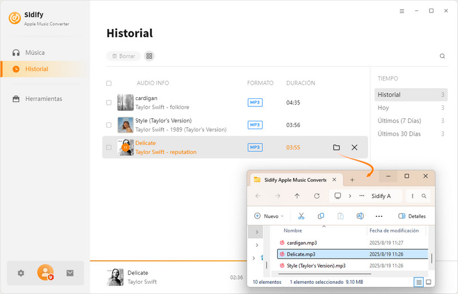Screen dimensions: 458x294
Task: Click the Paste icon in Explorer
Action: [340, 216]
